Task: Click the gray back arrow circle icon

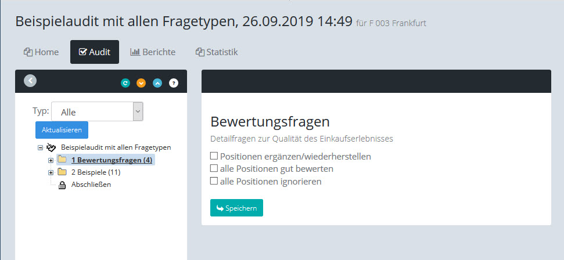Action: click(x=30, y=81)
